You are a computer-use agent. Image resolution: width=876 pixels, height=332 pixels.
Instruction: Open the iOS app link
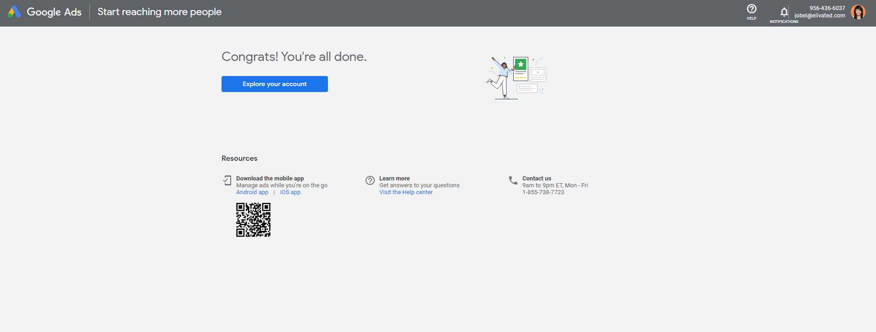pos(290,192)
